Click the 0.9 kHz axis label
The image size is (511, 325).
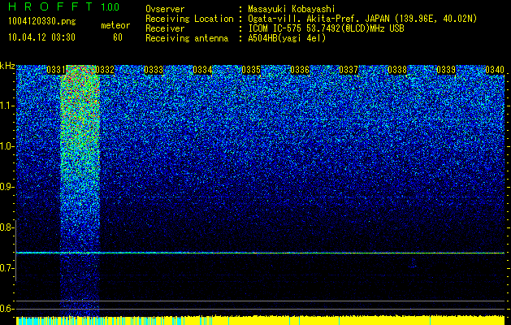point(6,187)
